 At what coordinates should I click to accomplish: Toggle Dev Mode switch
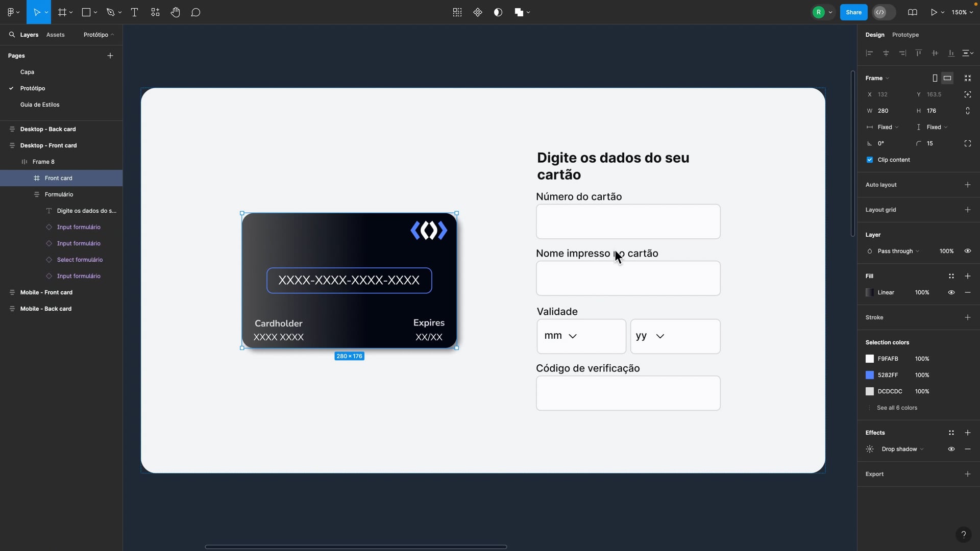tap(885, 12)
